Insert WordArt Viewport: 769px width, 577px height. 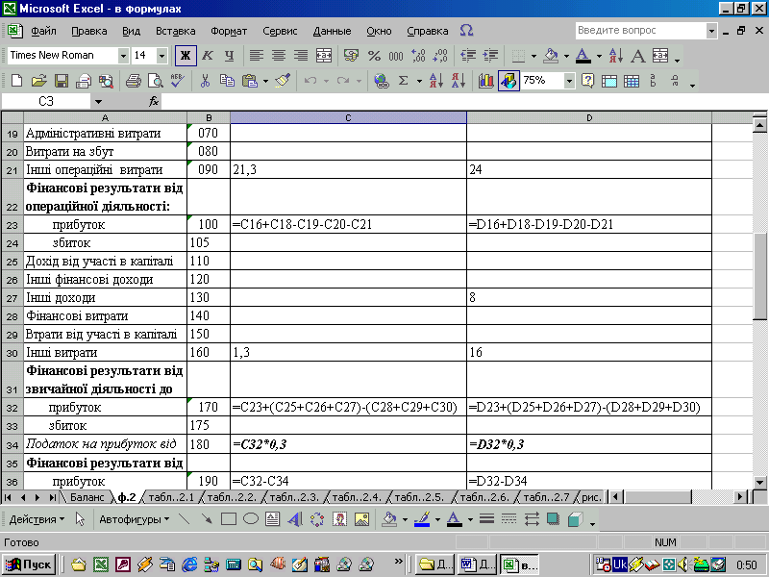(295, 519)
